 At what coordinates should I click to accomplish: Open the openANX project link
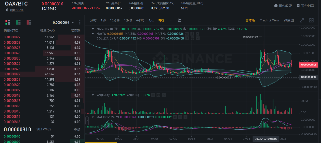click(x=17, y=9)
